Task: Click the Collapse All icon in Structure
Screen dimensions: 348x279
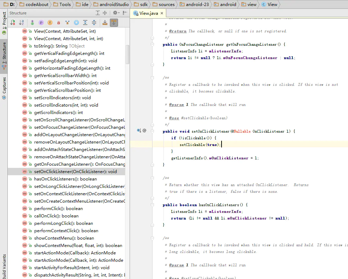Action: click(x=94, y=22)
